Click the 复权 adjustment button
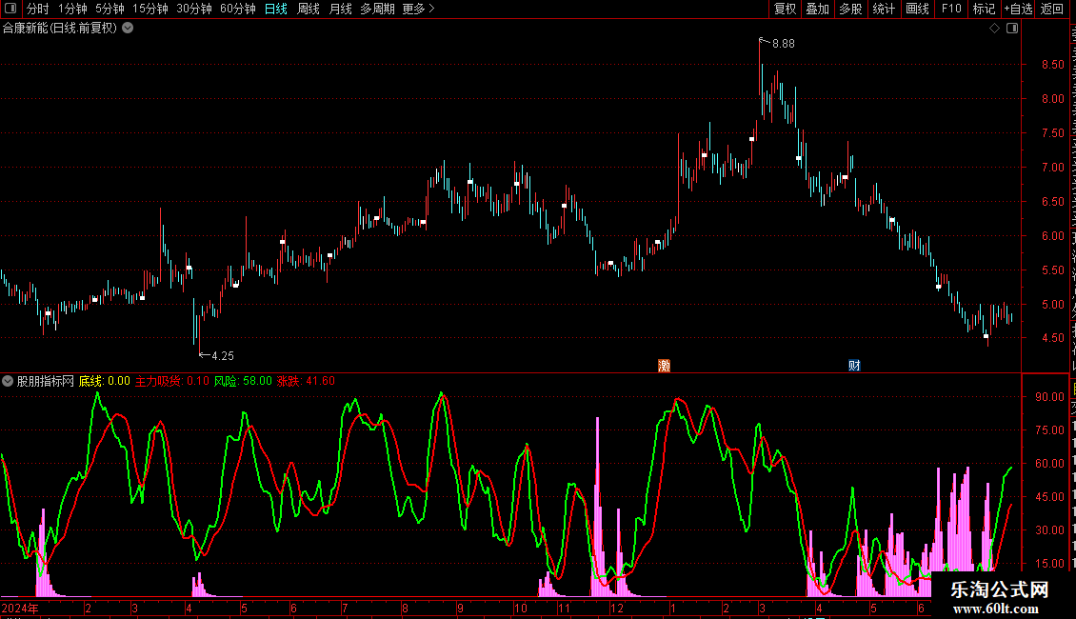Image resolution: width=1076 pixels, height=619 pixels. (x=785, y=9)
